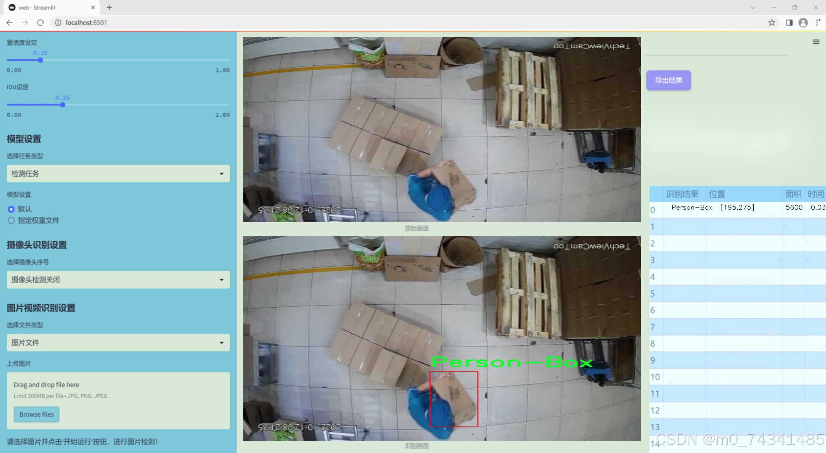Select the 指定权重文件 radio option

11,220
